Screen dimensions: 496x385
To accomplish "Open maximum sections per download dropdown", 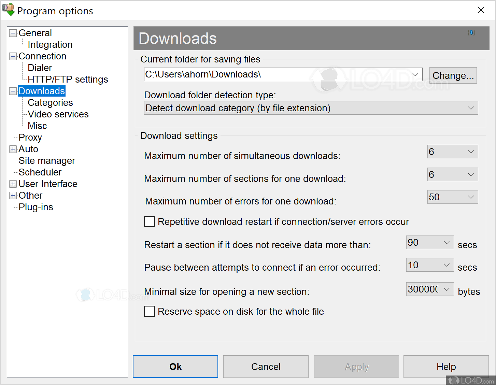I will pyautogui.click(x=471, y=174).
